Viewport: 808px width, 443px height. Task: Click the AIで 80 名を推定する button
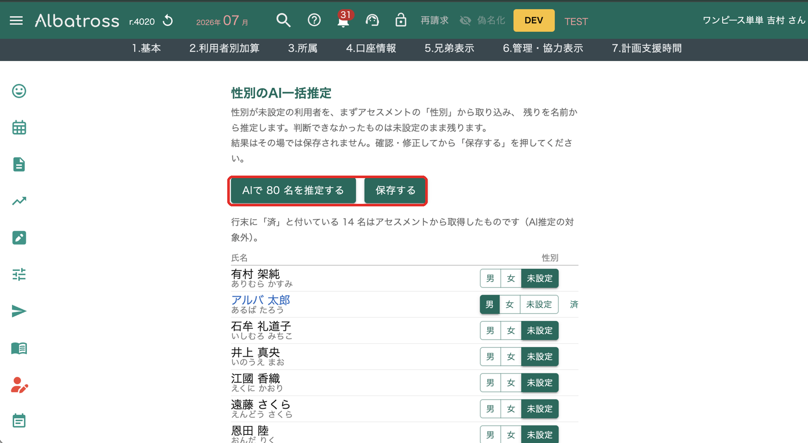click(x=293, y=191)
